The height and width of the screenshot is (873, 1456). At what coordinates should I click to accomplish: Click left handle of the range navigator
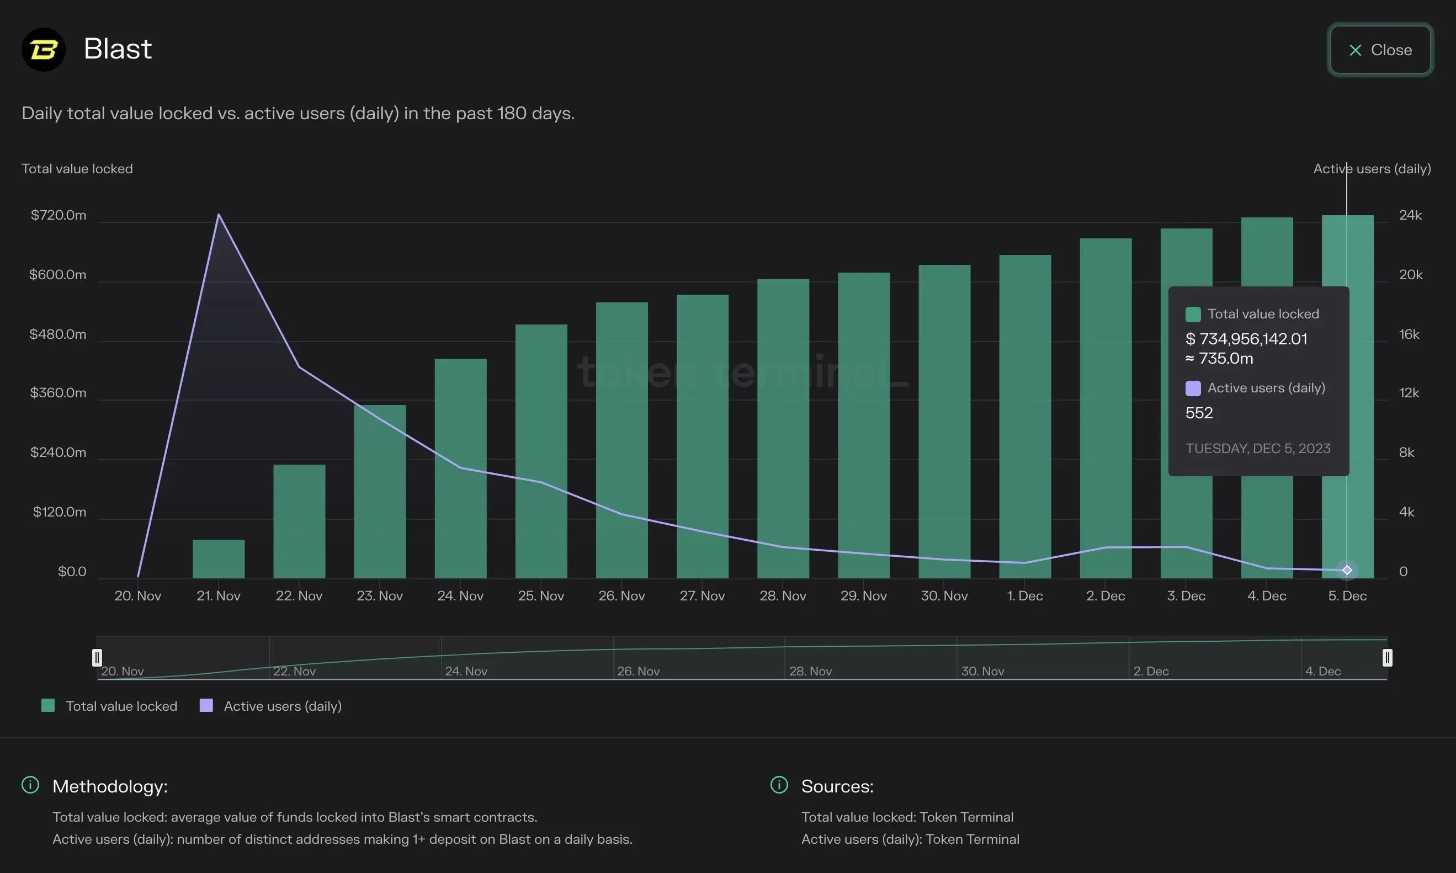[97, 658]
